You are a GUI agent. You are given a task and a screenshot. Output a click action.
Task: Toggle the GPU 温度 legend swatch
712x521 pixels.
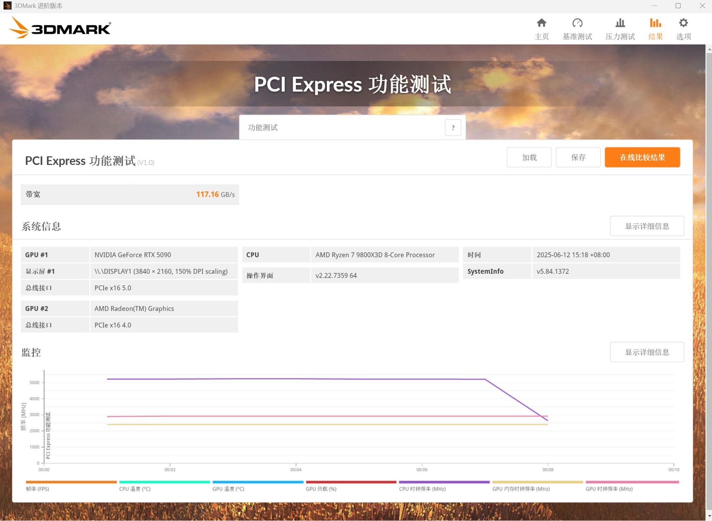tap(258, 482)
